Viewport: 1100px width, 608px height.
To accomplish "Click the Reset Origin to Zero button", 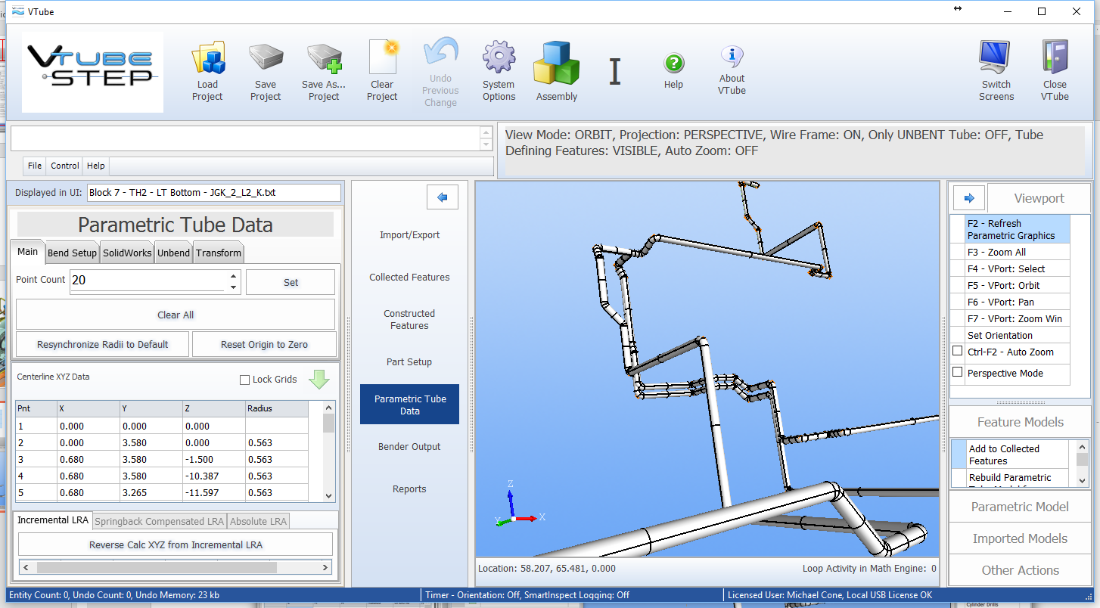I will (x=264, y=344).
